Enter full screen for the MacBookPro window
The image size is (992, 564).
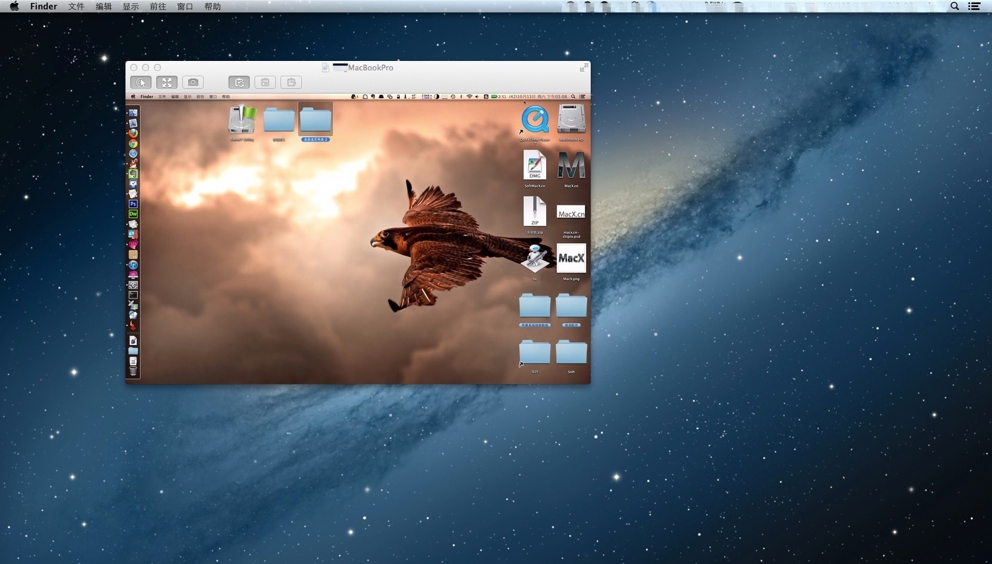click(x=584, y=68)
